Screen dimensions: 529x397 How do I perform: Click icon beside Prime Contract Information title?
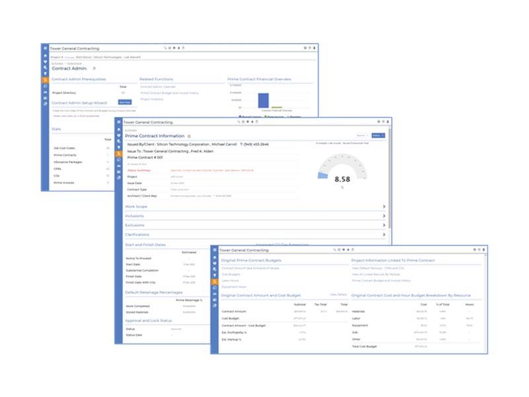[189, 136]
